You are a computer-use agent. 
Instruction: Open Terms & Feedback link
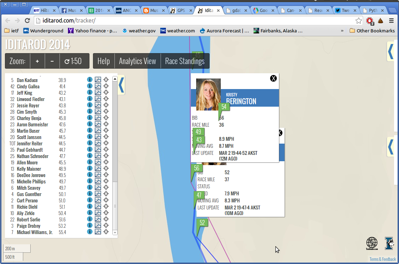pyautogui.click(x=383, y=259)
